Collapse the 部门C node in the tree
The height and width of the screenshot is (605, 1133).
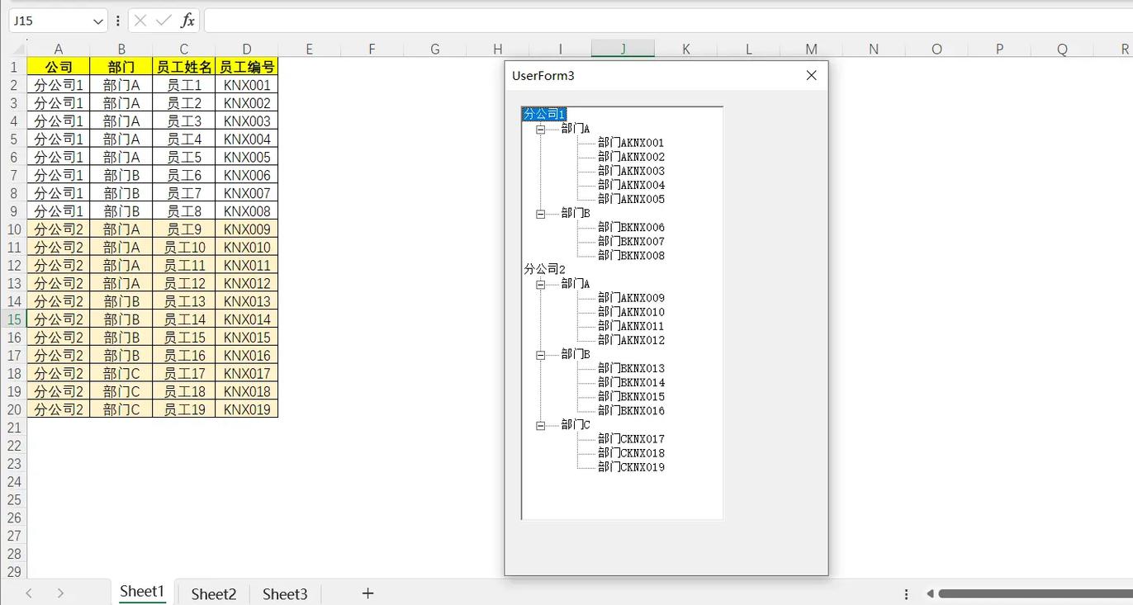(541, 425)
